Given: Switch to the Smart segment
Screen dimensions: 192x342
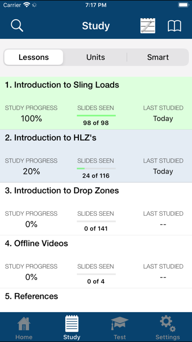Looking at the screenshot, I should pos(158,57).
